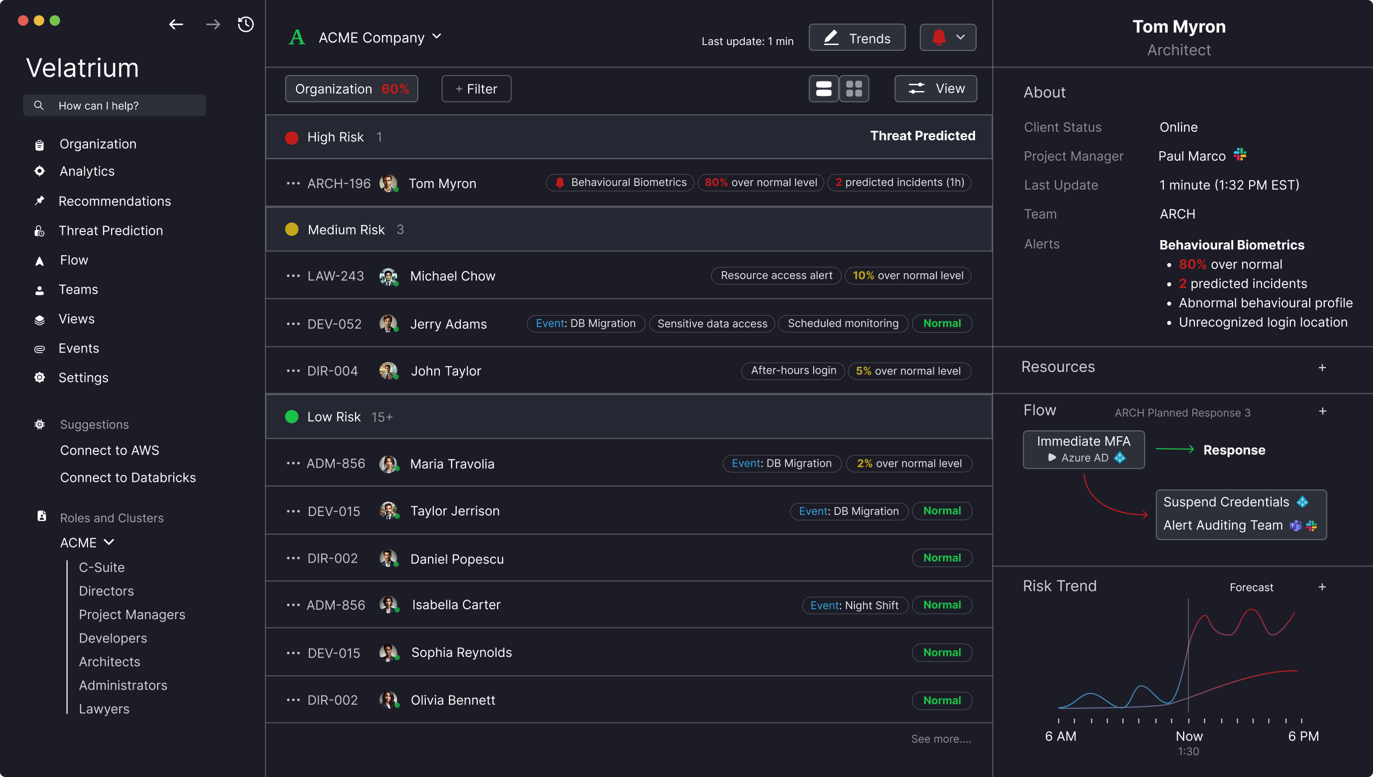Screen dimensions: 1373x777
Task: Collapse the ACME roles tree
Action: point(109,542)
